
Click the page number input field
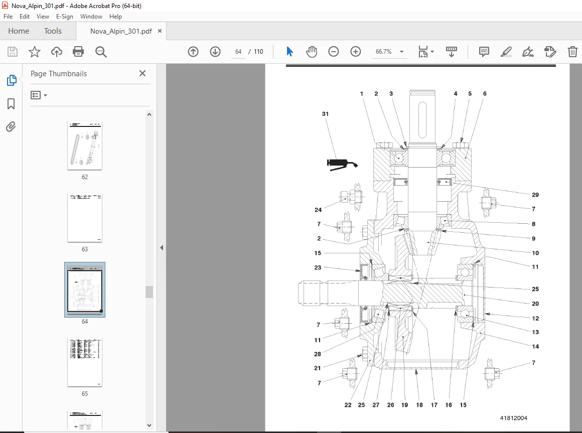coord(238,52)
